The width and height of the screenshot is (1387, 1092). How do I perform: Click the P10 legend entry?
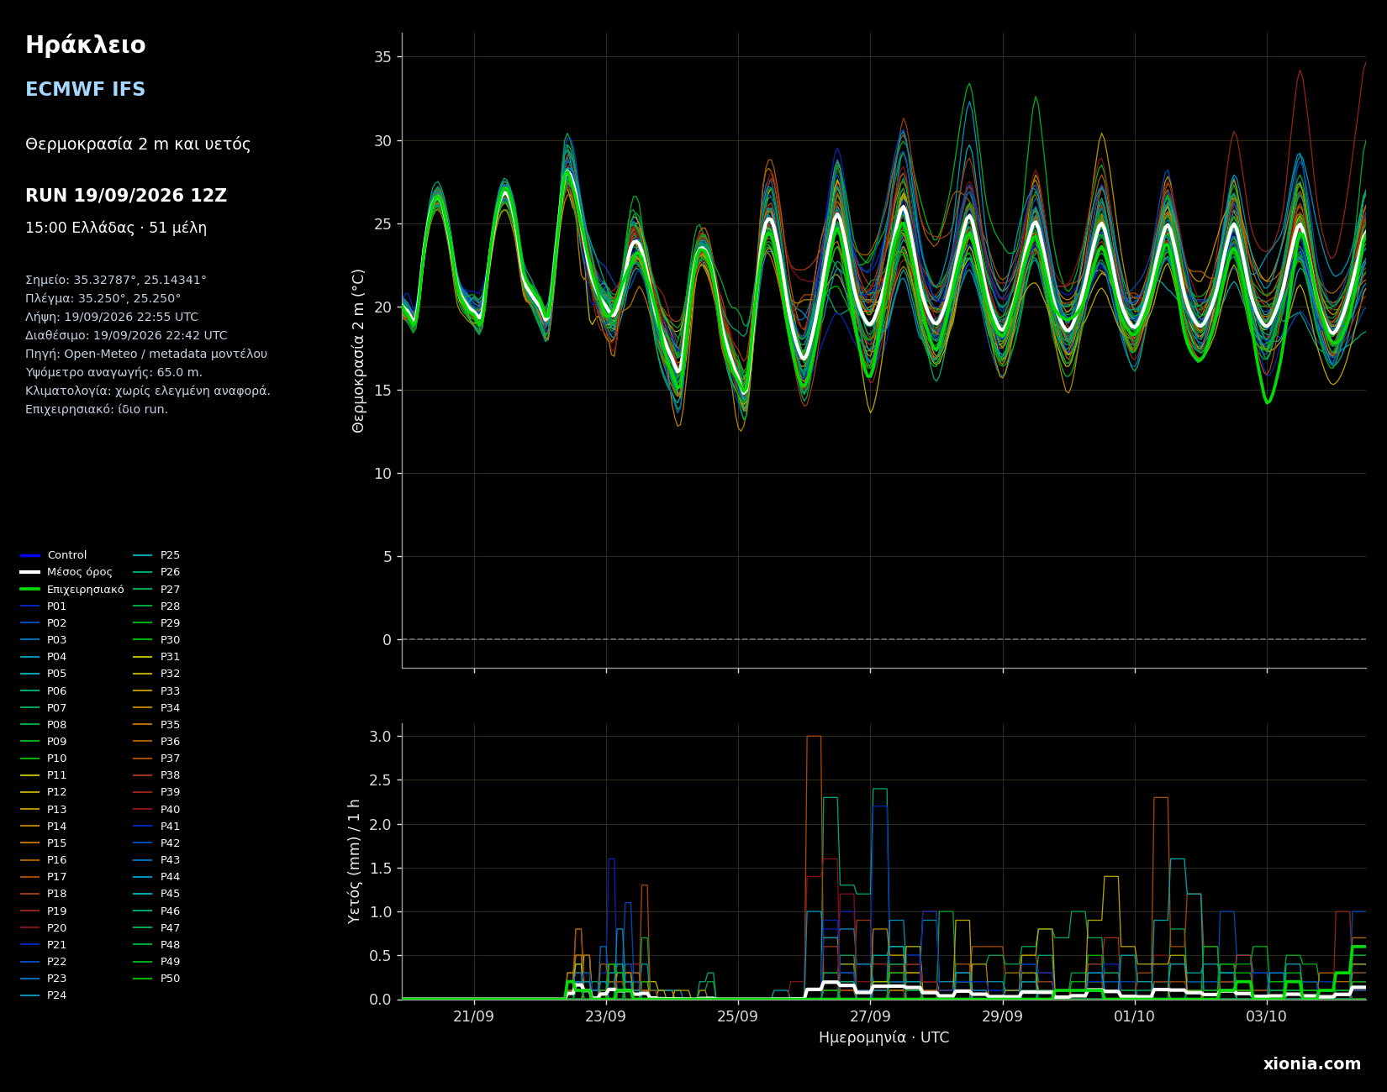pos(44,759)
